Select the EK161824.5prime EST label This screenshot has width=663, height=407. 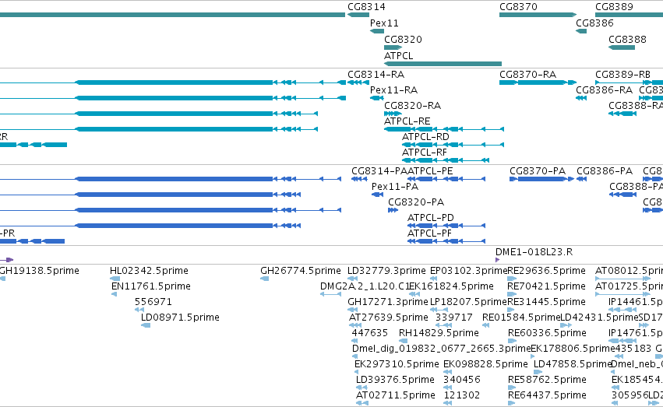(451, 286)
